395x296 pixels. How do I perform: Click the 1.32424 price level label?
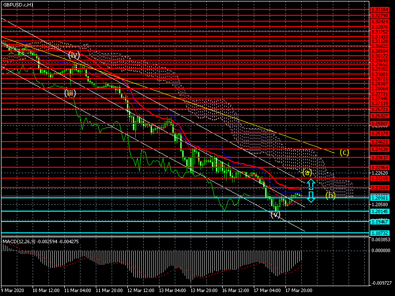pyautogui.click(x=380, y=21)
